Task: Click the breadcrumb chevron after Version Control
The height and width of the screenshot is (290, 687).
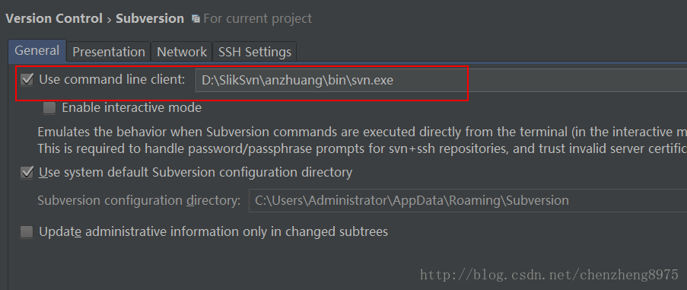Action: coord(109,20)
